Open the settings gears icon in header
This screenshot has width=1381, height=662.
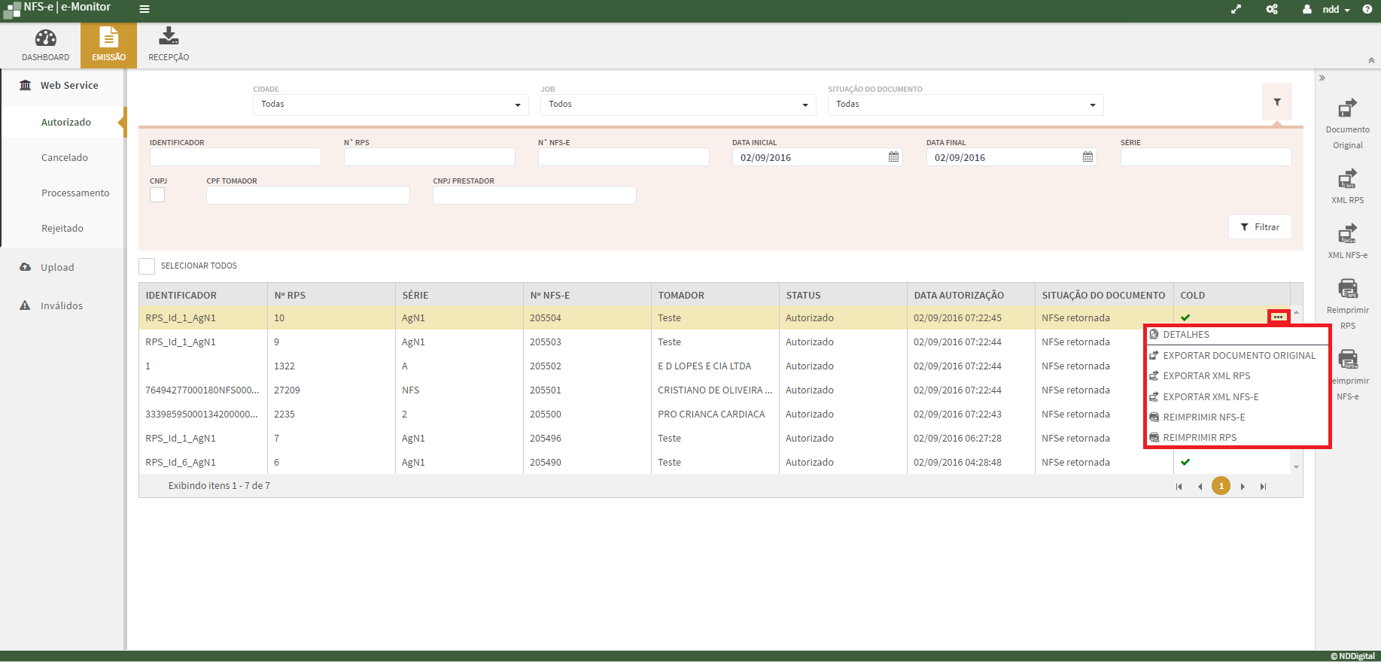tap(1272, 10)
